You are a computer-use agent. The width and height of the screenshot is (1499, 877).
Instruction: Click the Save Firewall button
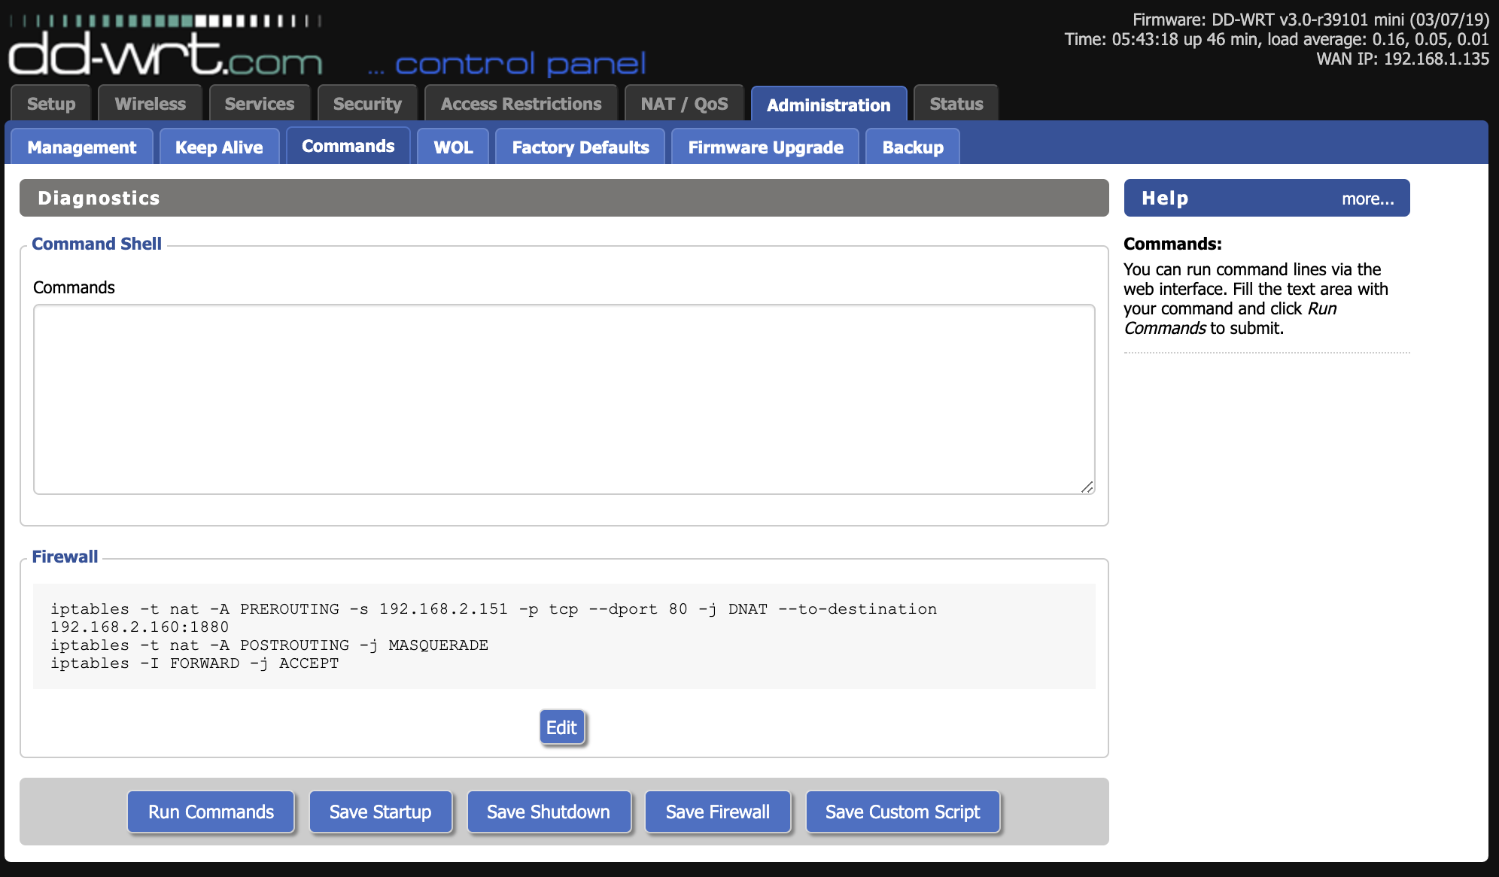click(718, 812)
